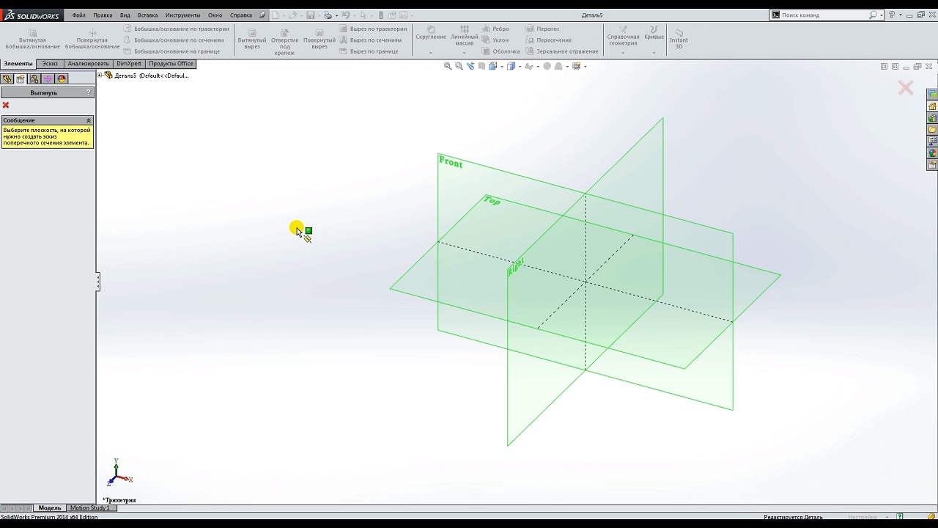Open the Вставка menu
938x528 pixels.
pos(147,15)
